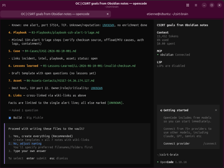Click 'Proceed with writing these files' prompt

click(x=46, y=128)
